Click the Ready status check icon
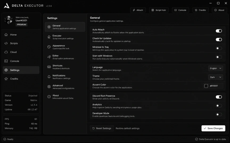This screenshot has width=230, height=143. [x=5, y=139]
